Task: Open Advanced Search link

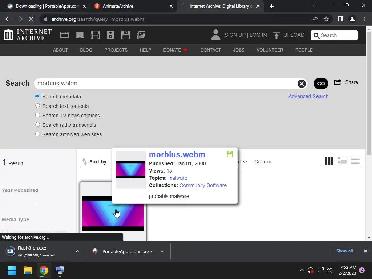Action: pyautogui.click(x=308, y=96)
